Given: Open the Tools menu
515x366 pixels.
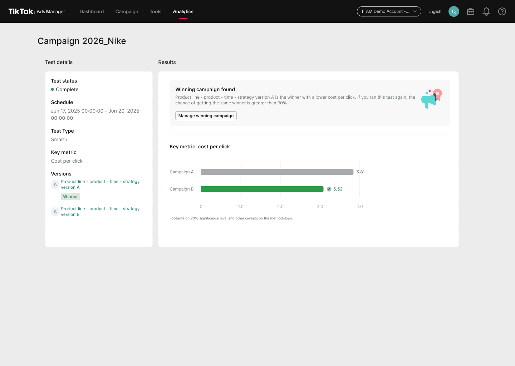Looking at the screenshot, I should click(156, 11).
